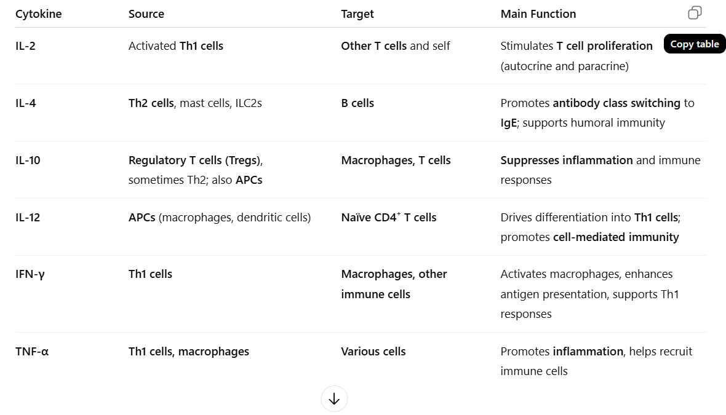Click the Source column header
The image size is (726, 415).
(x=146, y=14)
